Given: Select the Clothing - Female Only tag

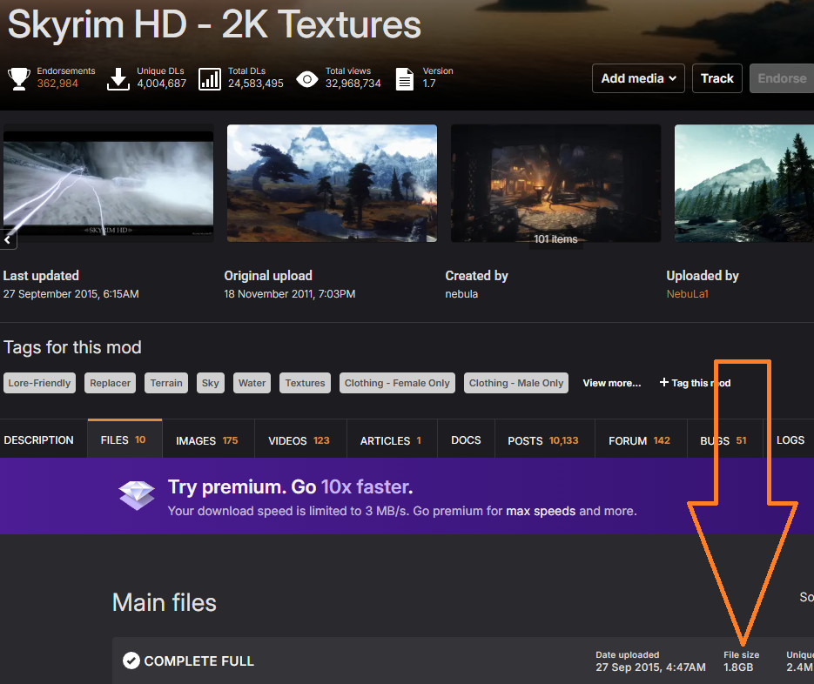Looking at the screenshot, I should (397, 383).
